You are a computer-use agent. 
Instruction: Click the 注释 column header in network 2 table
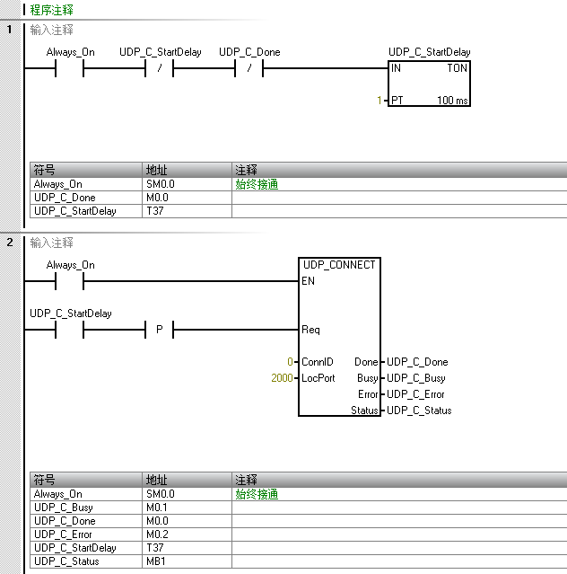point(399,480)
